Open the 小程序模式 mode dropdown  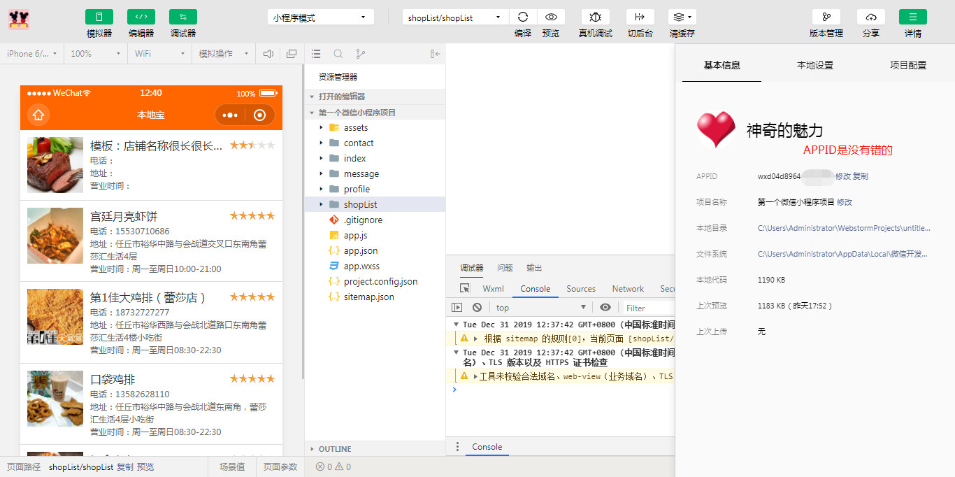(x=320, y=17)
